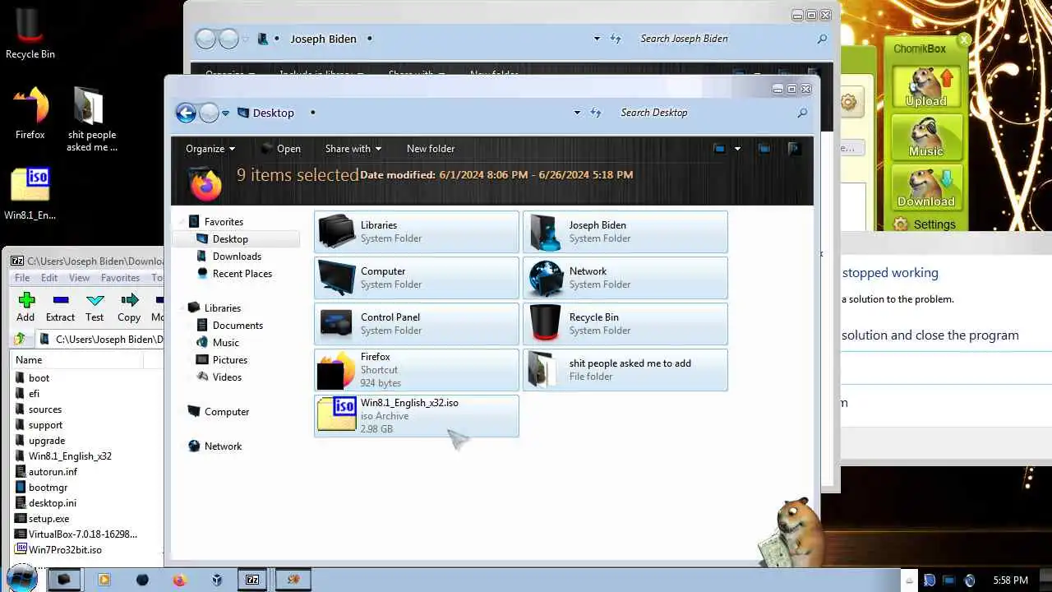Open the File menu in 7-Zip
This screenshot has width=1052, height=592.
[x=22, y=278]
